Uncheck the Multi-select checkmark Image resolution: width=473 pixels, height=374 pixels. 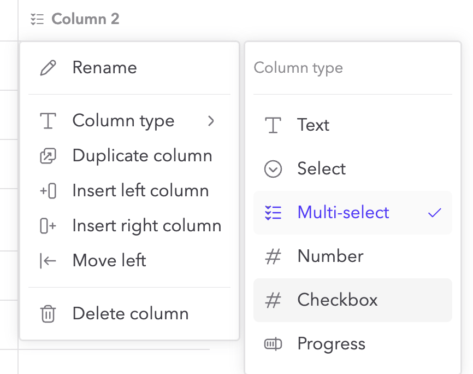434,212
